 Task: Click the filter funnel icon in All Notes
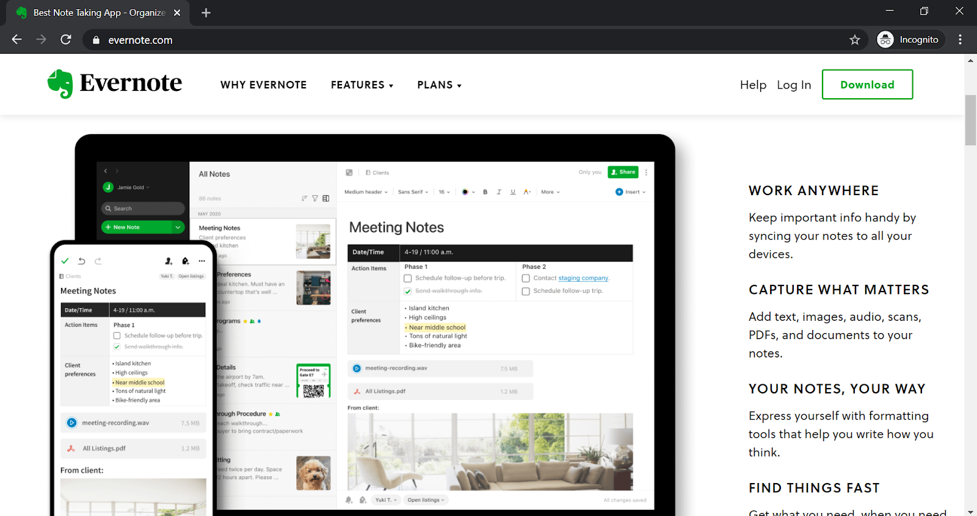tap(315, 198)
